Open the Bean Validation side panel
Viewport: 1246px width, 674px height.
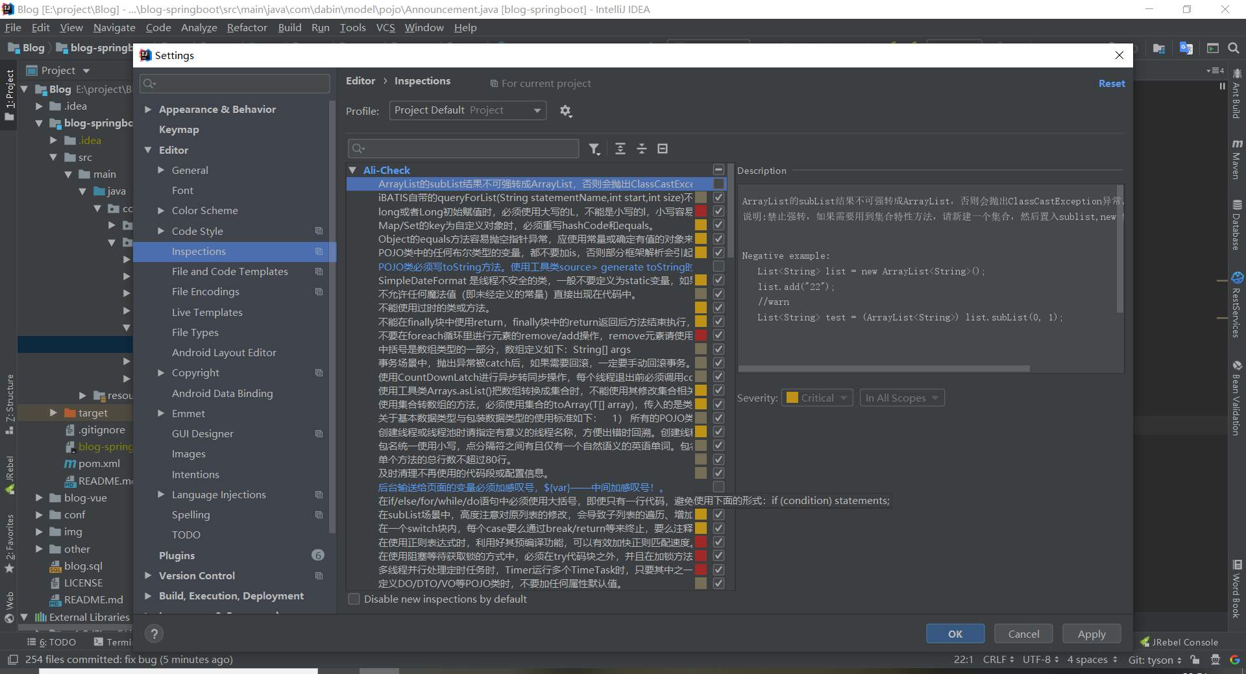(x=1237, y=398)
